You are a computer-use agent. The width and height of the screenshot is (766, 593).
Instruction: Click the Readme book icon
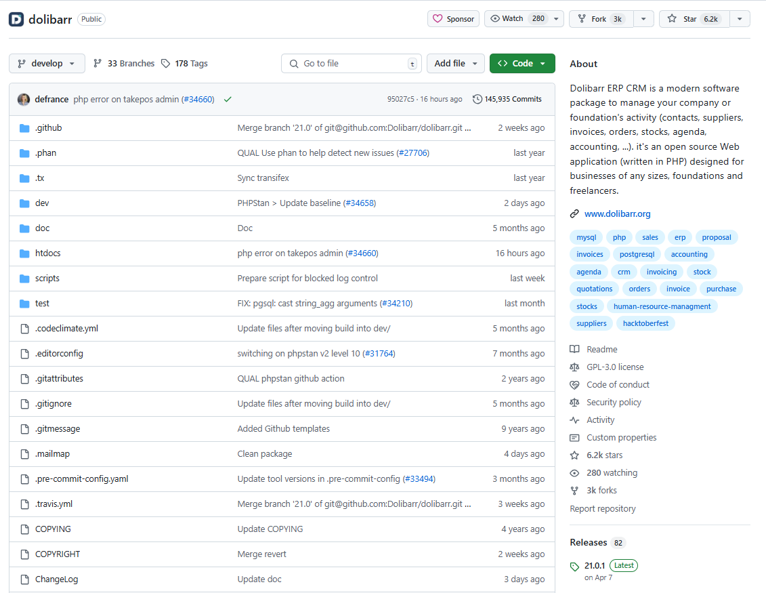(x=574, y=350)
